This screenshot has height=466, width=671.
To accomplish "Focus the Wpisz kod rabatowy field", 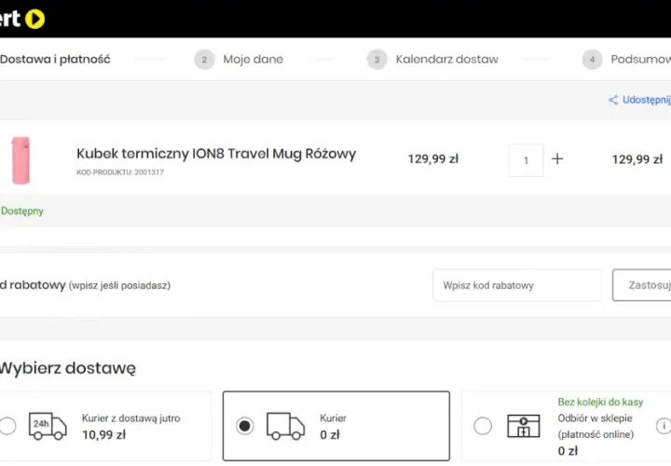I will (x=517, y=285).
